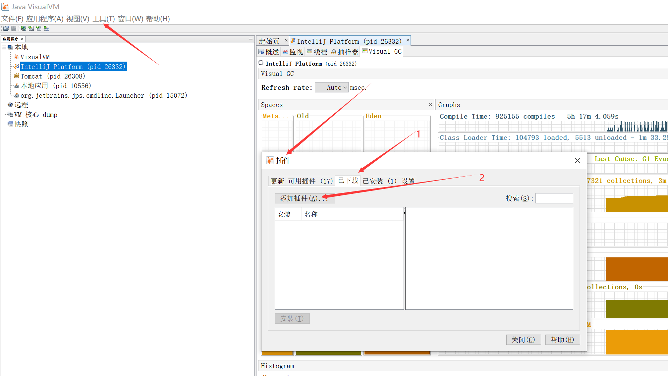Viewport: 668px width, 376px height.
Task: Open the 工具(T) menu
Action: (x=103, y=19)
